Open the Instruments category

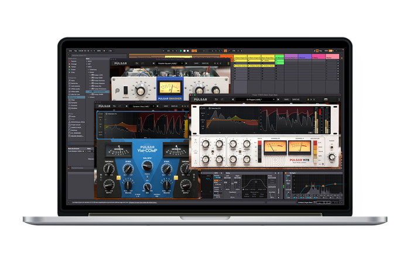pyautogui.click(x=76, y=86)
